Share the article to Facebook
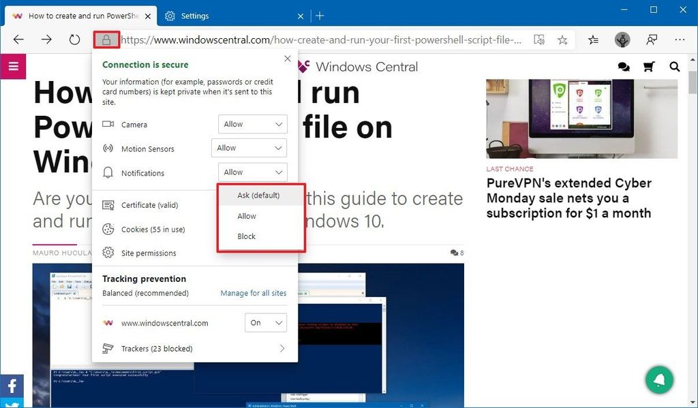The width and height of the screenshot is (698, 408). (x=11, y=386)
